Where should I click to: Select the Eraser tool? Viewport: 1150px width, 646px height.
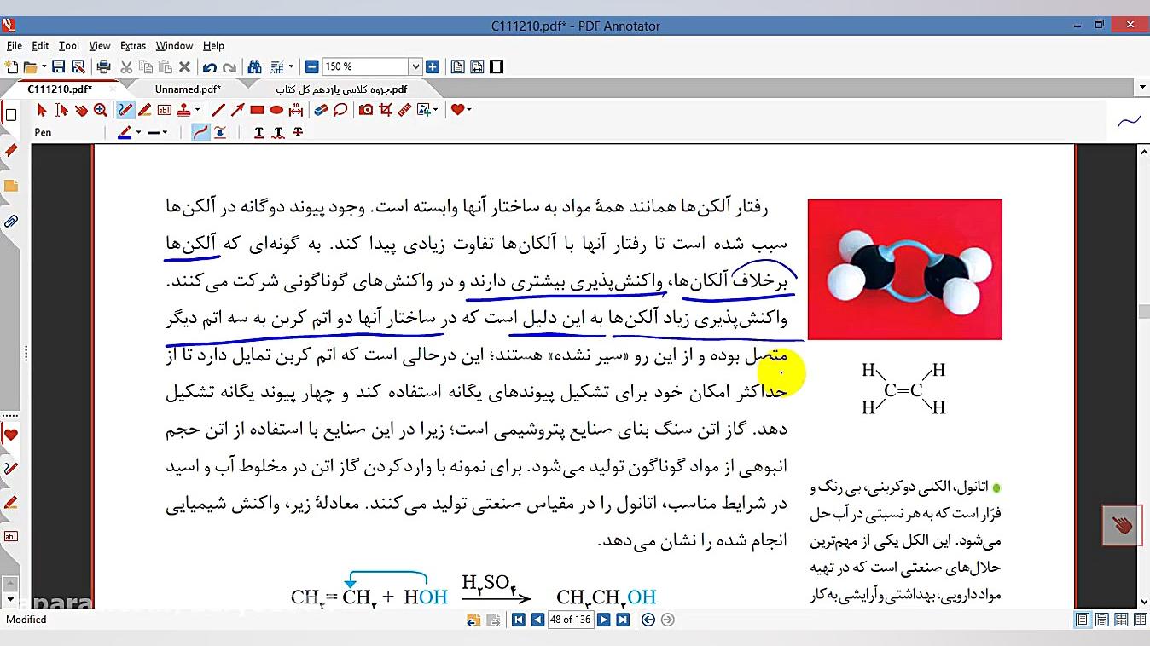(321, 110)
